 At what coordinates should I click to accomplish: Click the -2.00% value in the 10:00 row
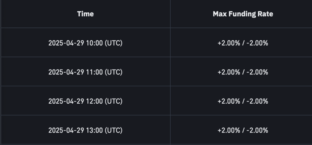coord(257,43)
